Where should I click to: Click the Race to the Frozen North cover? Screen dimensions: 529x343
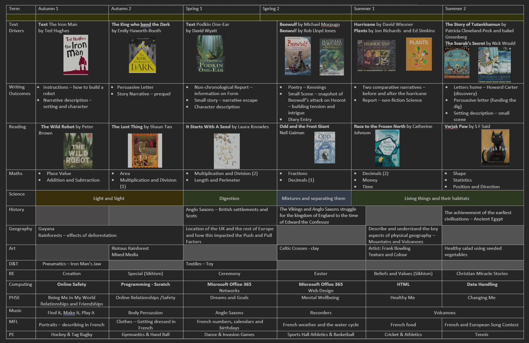coord(387,148)
